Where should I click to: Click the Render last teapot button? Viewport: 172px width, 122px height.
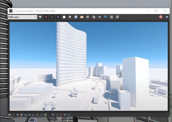coord(167,17)
